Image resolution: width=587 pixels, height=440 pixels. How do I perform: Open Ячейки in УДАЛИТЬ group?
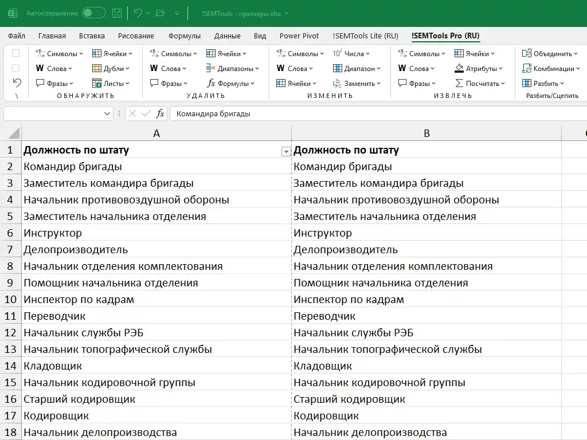coord(226,53)
